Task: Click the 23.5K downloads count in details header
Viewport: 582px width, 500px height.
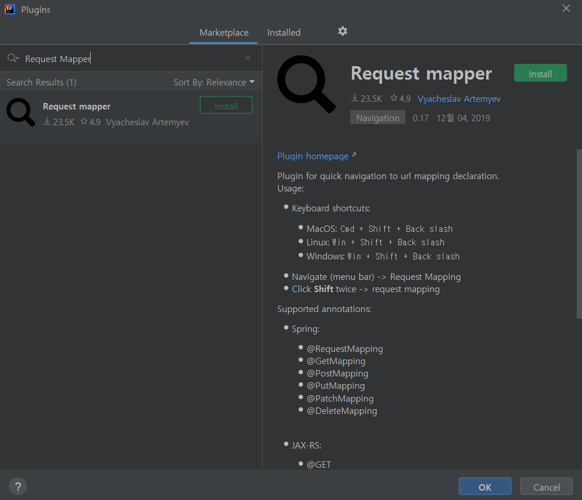Action: [366, 99]
